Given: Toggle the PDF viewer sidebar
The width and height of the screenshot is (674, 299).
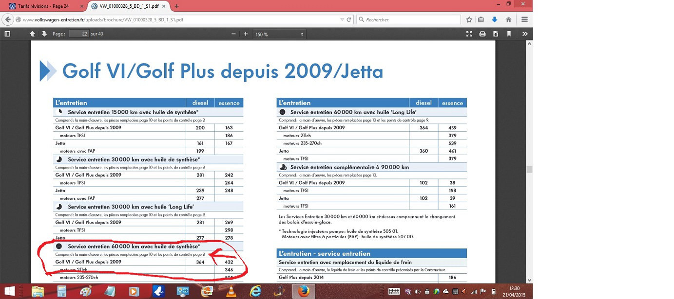Looking at the screenshot, I should click(7, 34).
